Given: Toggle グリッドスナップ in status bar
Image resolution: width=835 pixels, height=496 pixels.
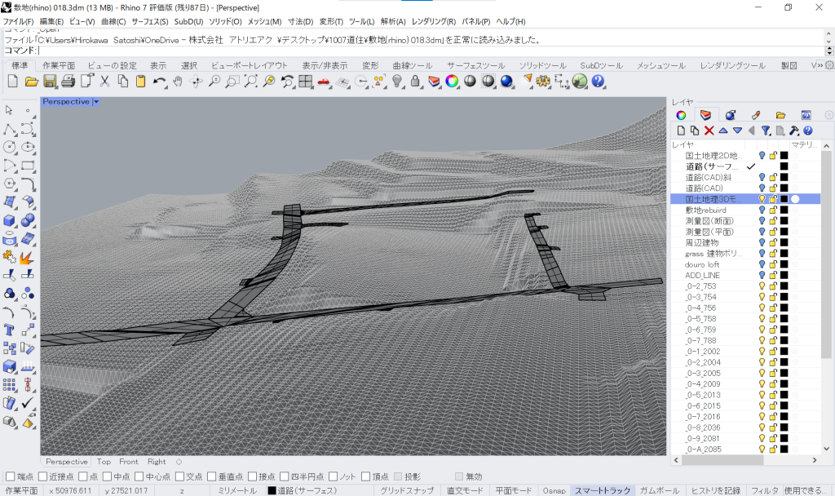Looking at the screenshot, I should pos(407,490).
